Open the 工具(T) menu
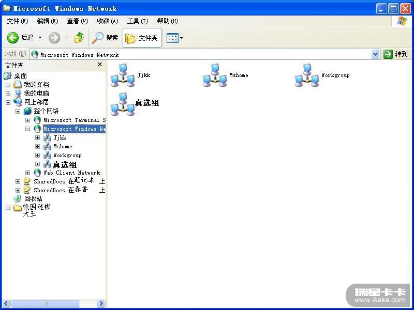Image resolution: width=414 pixels, height=310 pixels. 138,21
